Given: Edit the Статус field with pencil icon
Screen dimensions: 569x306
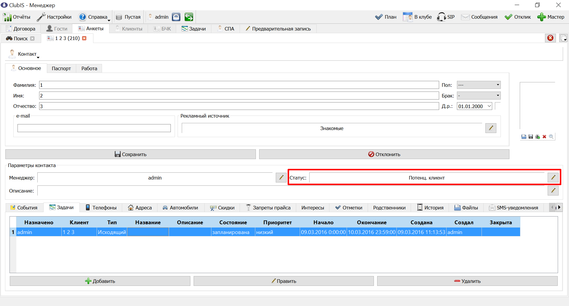Looking at the screenshot, I should pos(553,178).
